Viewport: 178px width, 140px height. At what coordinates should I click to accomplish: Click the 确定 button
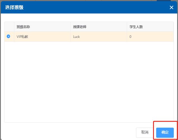tap(165, 132)
